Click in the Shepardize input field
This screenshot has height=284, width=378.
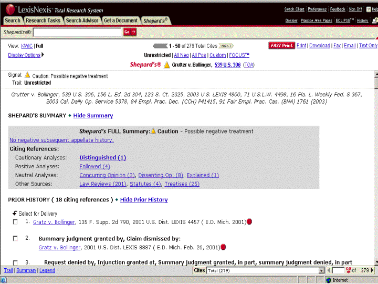pyautogui.click(x=77, y=32)
